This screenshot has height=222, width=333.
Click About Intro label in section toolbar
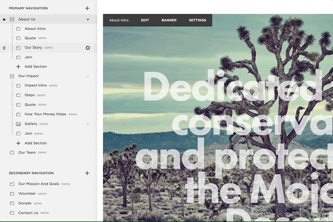coord(119,20)
